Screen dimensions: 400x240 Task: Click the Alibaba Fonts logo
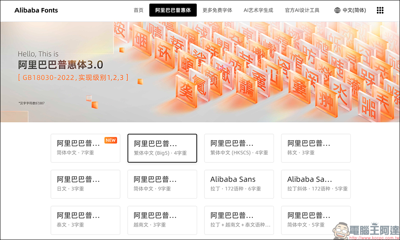pos(36,10)
